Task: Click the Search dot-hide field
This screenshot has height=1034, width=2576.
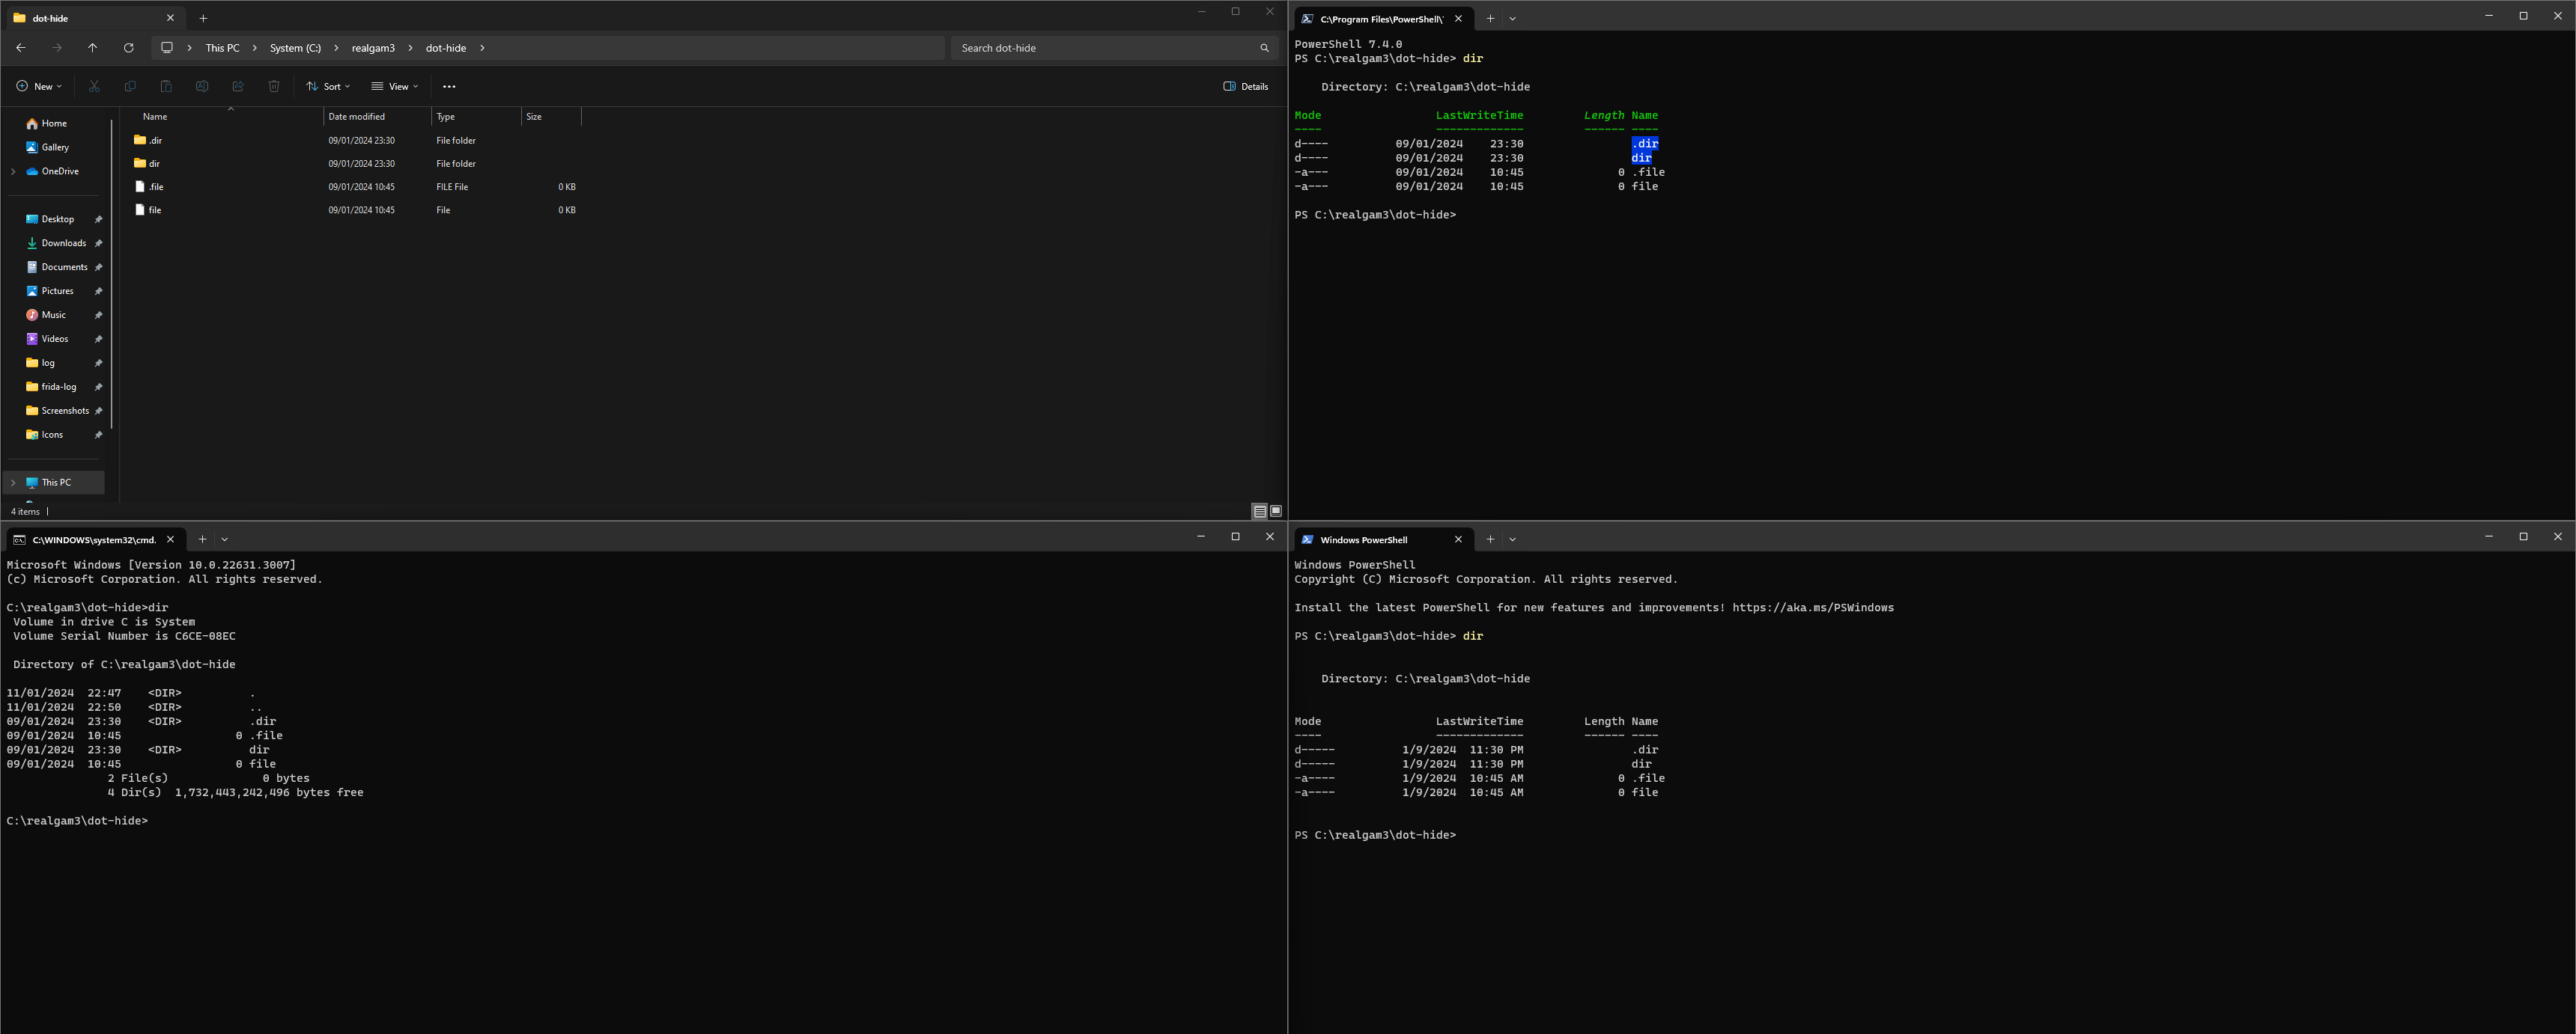Action: pyautogui.click(x=1114, y=48)
